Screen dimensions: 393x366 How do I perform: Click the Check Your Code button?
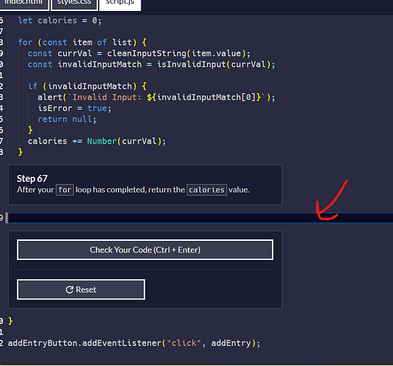(x=145, y=250)
